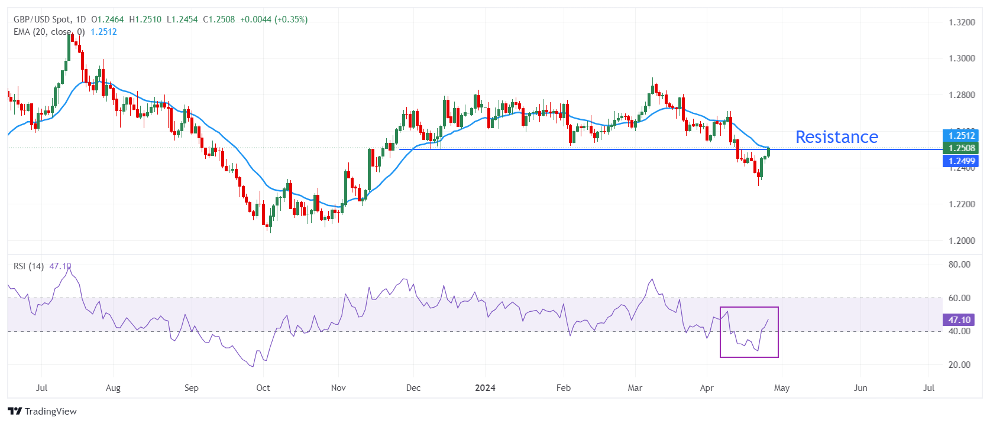
Task: Click the TradingView logo icon
Action: [x=15, y=411]
